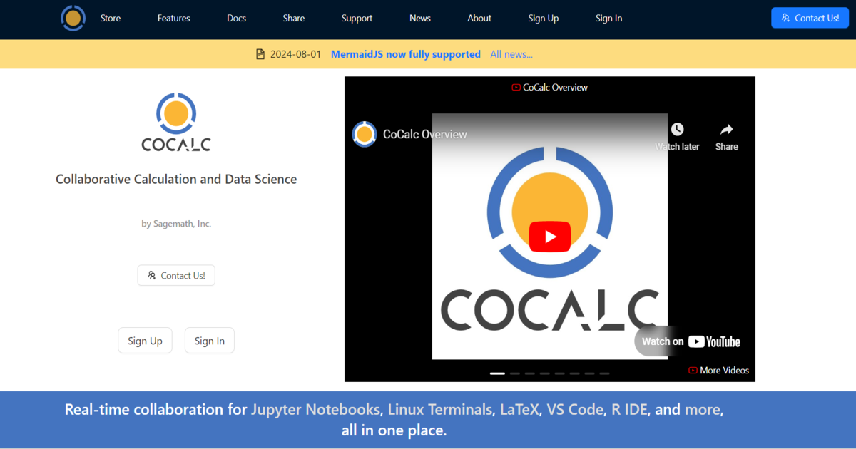Save video with Watch later icon
The height and width of the screenshot is (449, 856).
tap(677, 129)
